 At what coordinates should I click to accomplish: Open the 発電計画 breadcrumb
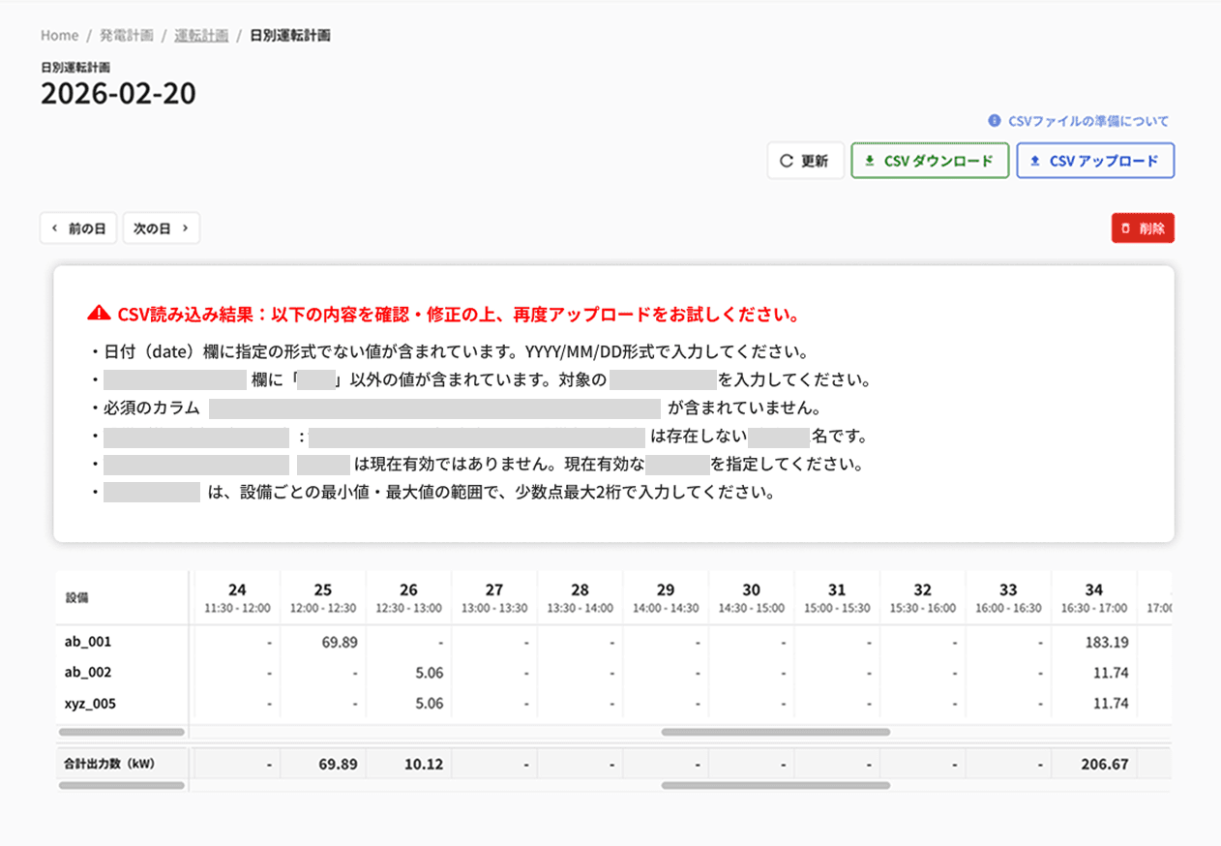click(126, 36)
